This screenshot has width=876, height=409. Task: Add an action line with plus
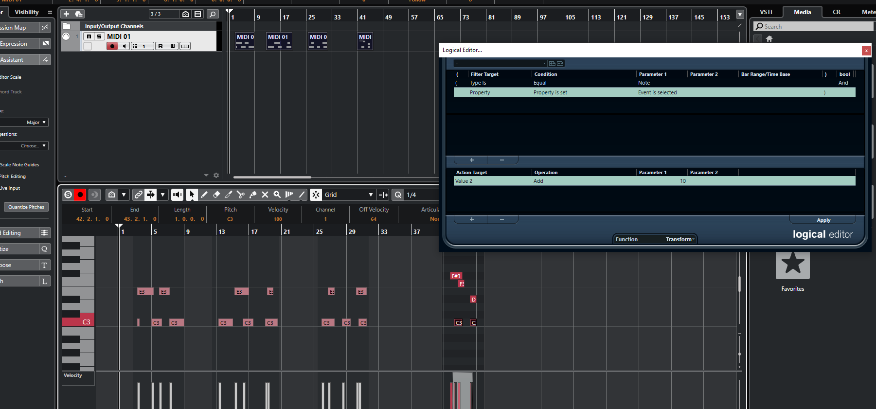pyautogui.click(x=471, y=219)
